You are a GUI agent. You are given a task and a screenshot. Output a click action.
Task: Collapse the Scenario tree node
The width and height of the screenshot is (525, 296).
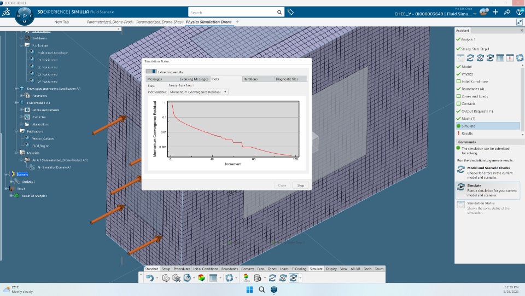point(7,174)
